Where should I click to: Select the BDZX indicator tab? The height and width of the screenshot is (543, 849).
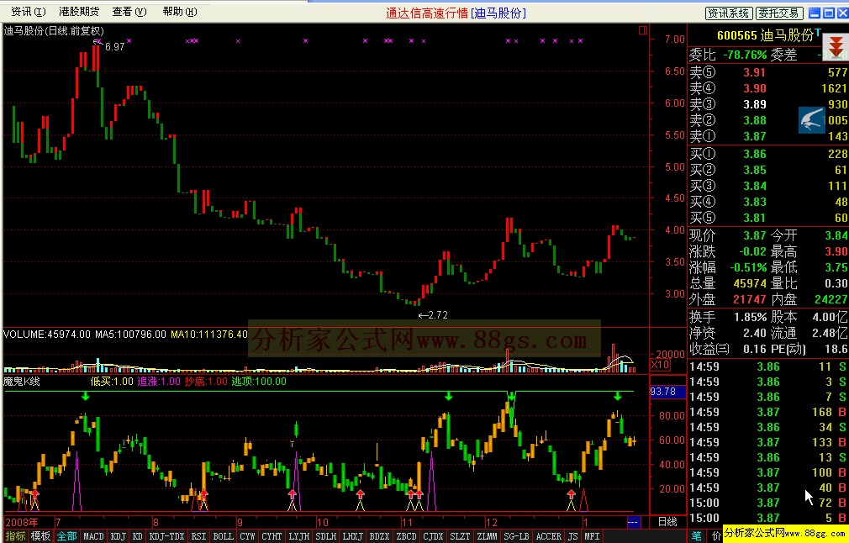(380, 536)
